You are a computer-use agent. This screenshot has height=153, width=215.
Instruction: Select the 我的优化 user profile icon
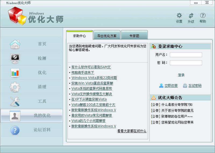pyautogui.click(x=15, y=116)
